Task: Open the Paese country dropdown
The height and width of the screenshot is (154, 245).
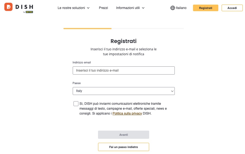Action: (x=124, y=91)
